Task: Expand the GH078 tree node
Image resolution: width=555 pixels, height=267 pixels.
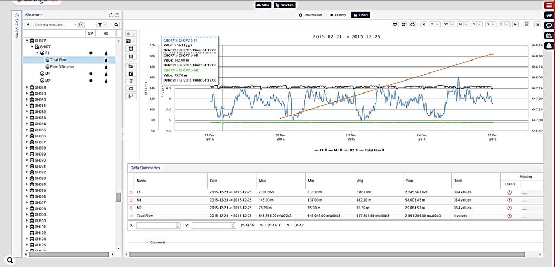Action: coord(27,88)
